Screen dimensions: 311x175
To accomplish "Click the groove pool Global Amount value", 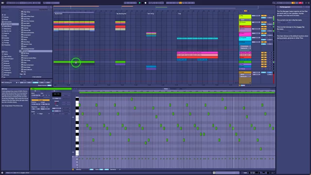I will point(49,86).
